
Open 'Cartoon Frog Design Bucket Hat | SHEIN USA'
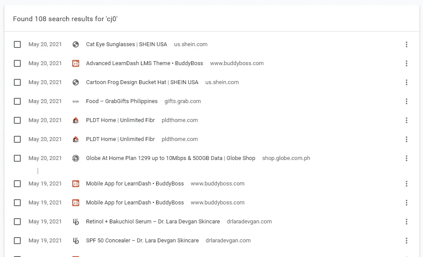[142, 82]
